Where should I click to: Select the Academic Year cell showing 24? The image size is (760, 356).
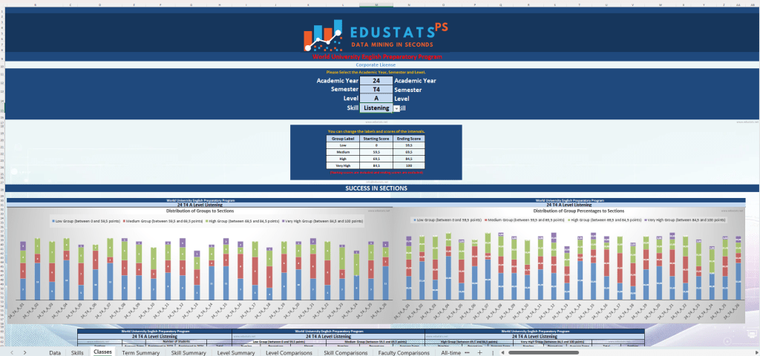point(376,81)
